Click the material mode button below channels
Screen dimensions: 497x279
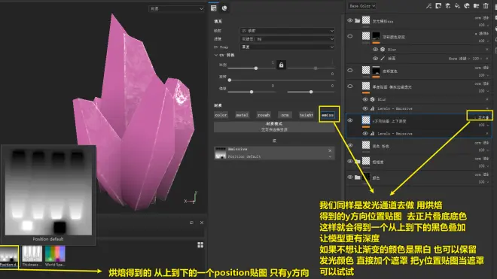274,126
